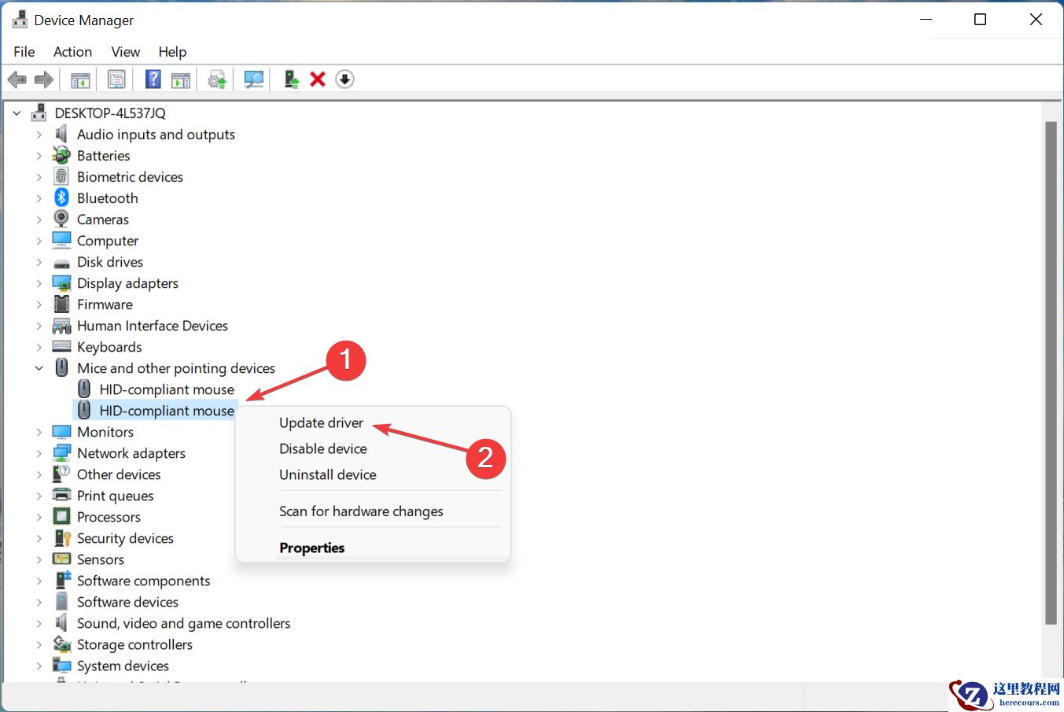The image size is (1064, 712).
Task: Click the Properties toolbar icon
Action: (116, 79)
